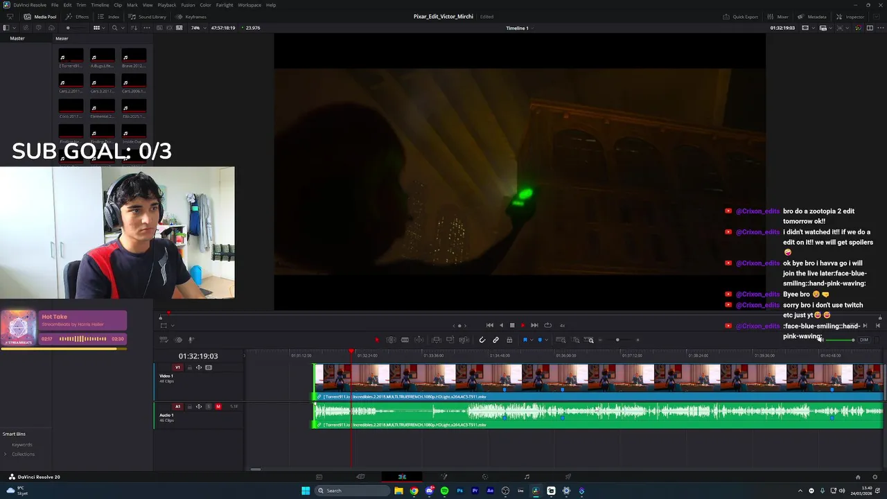The width and height of the screenshot is (887, 499).
Task: Click the Stop playback button
Action: pos(512,325)
